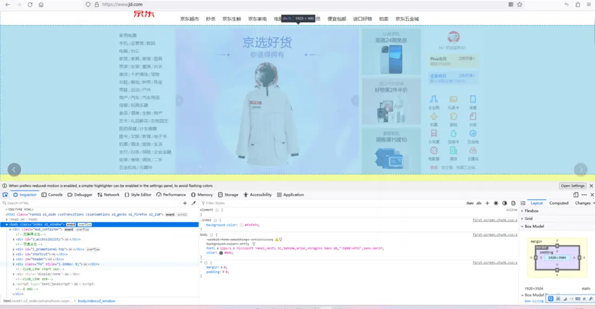Open the Performance panel

coord(171,195)
